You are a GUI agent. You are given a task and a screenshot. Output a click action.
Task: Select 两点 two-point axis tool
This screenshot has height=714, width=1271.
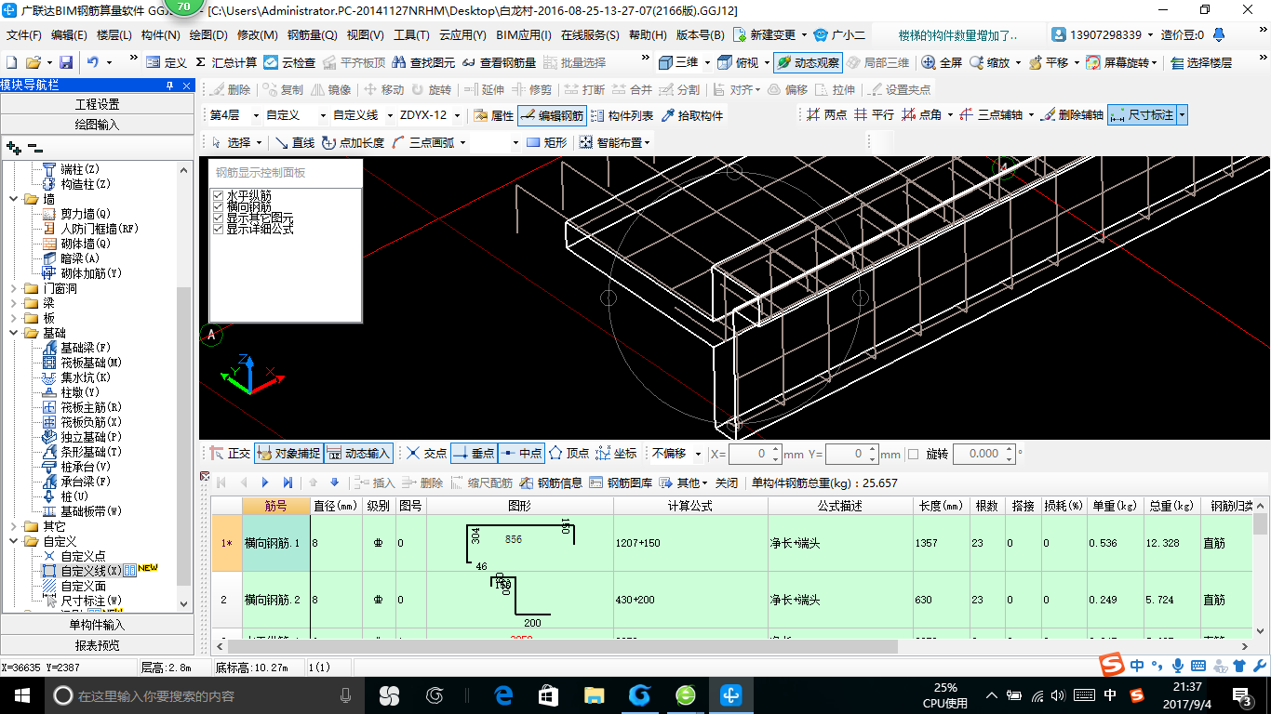[x=826, y=114]
